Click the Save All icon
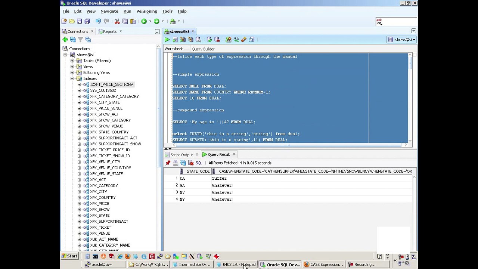The width and height of the screenshot is (478, 269). [x=87, y=21]
